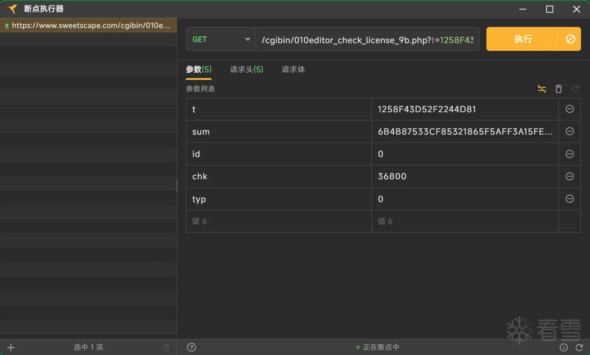Click the cancel/block icon inside the execute button
This screenshot has width=590, height=355.
[x=570, y=39]
